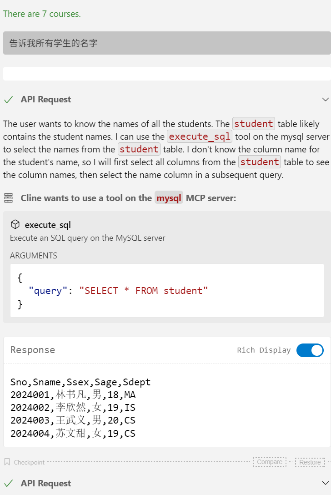Click the cube icon next to execute_sql
The image size is (331, 495).
tap(15, 224)
